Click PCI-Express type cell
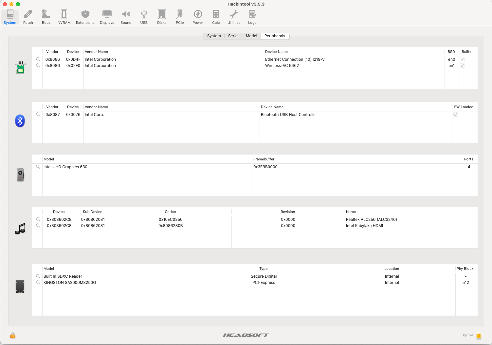The width and height of the screenshot is (492, 345). [264, 283]
